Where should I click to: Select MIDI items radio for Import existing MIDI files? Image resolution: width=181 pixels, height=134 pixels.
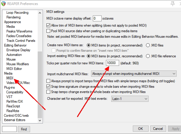coord(88,56)
